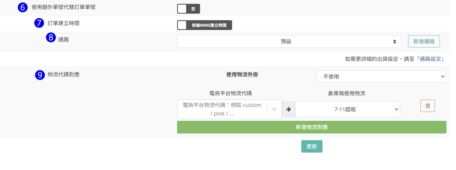This screenshot has height=170, width=456.
Task: Click the 電商平台物流代碼 input field
Action: click(222, 109)
